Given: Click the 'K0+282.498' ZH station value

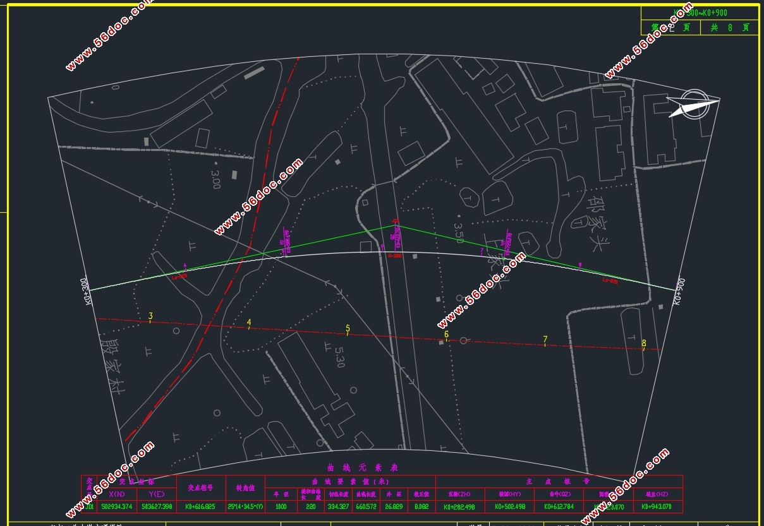Looking at the screenshot, I should (461, 506).
